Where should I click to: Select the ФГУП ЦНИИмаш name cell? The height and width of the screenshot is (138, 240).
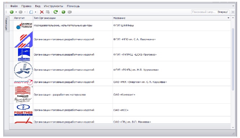coord(172,25)
